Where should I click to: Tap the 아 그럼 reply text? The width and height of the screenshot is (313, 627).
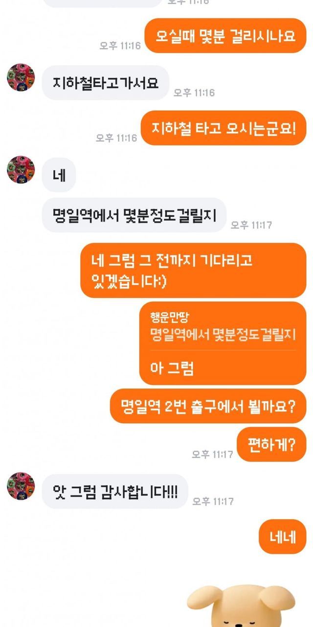coord(172,368)
